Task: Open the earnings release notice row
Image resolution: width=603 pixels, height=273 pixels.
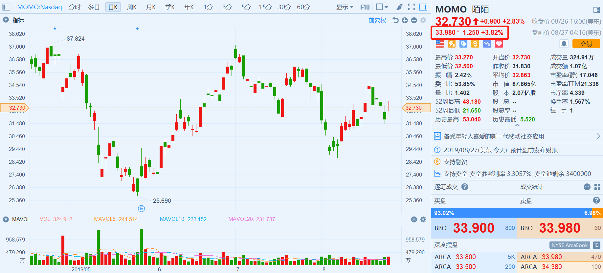Action: (517, 150)
